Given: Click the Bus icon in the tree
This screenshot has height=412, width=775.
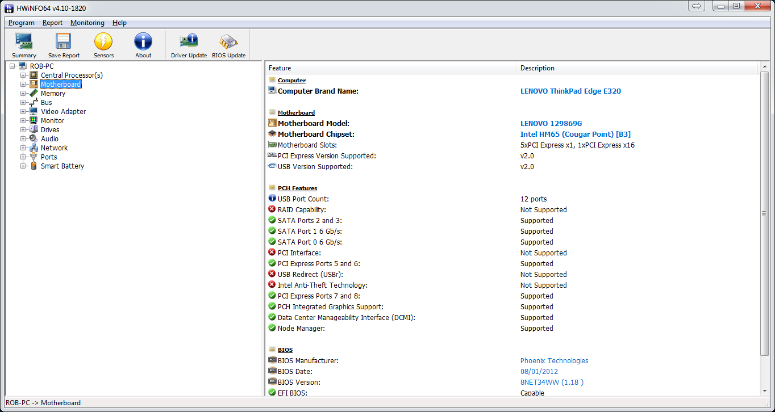Looking at the screenshot, I should 34,102.
